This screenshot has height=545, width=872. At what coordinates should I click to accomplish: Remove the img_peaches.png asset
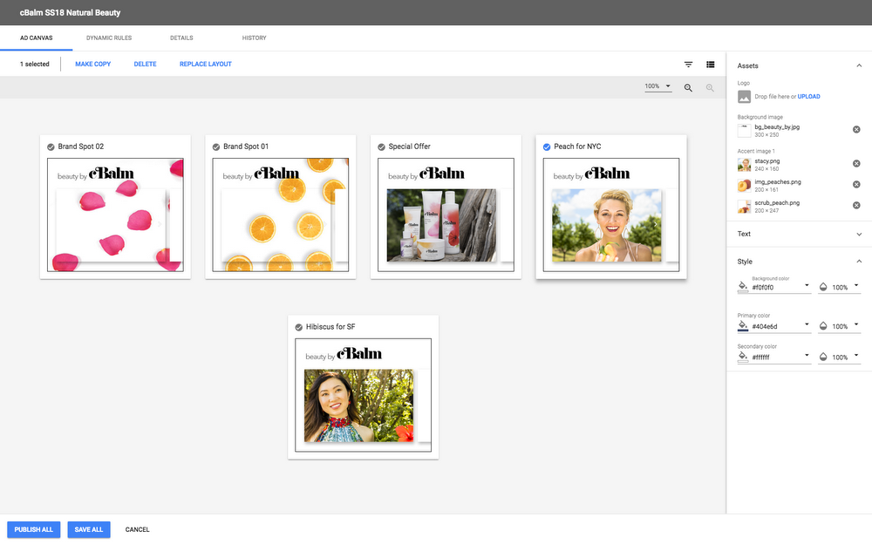[x=856, y=185]
